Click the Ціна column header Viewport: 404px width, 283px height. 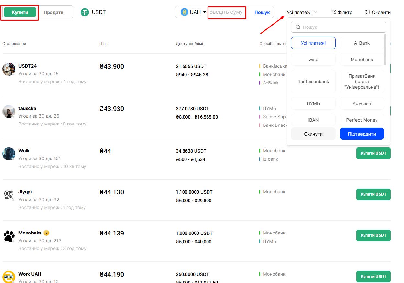(104, 44)
